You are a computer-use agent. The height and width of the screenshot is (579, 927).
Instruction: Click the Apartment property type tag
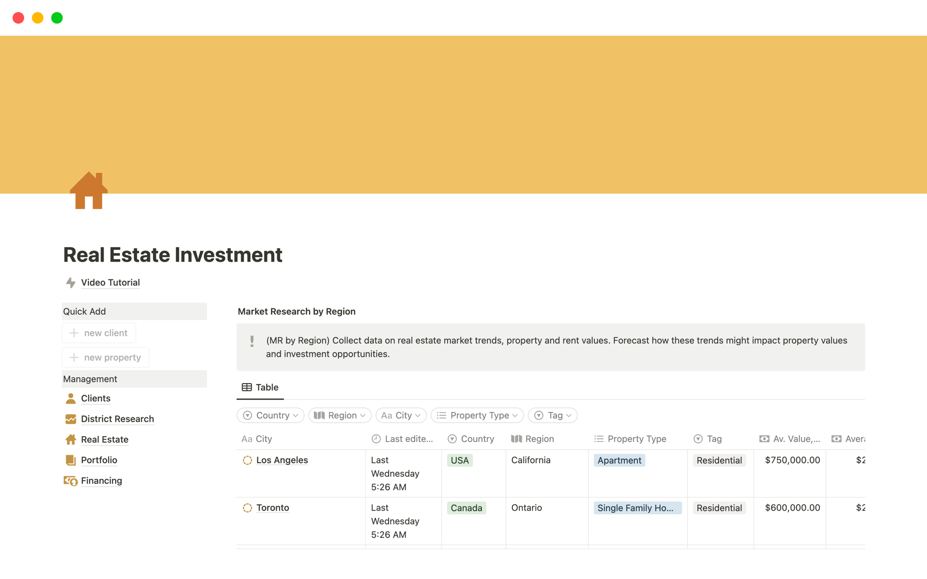pos(619,461)
